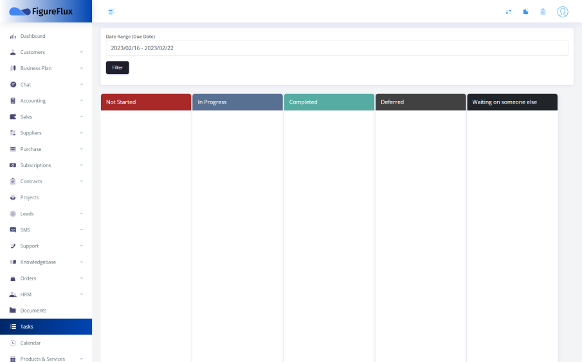
Task: Select the Tasks menu item
Action: coord(26,327)
